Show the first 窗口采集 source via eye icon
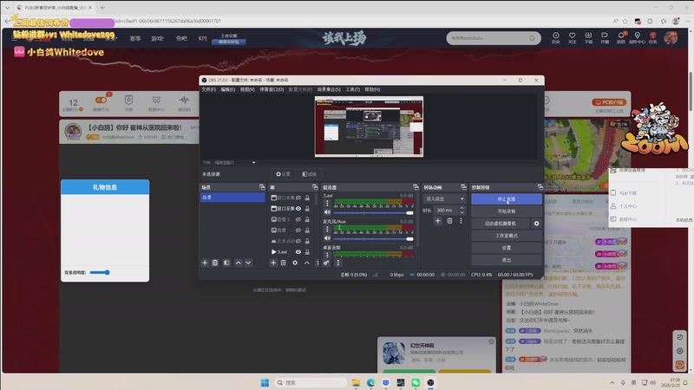Screen dimensions: 694x390 tap(298, 198)
